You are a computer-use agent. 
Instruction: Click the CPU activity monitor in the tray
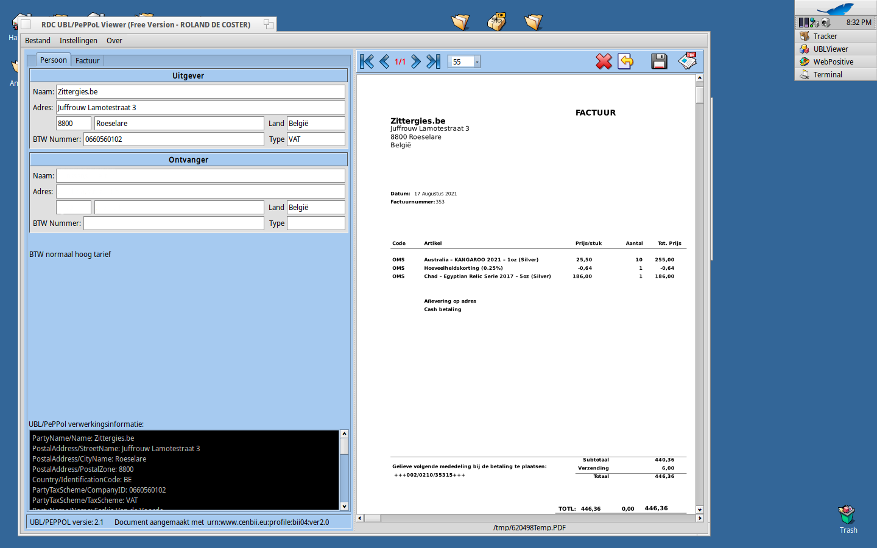click(x=803, y=23)
